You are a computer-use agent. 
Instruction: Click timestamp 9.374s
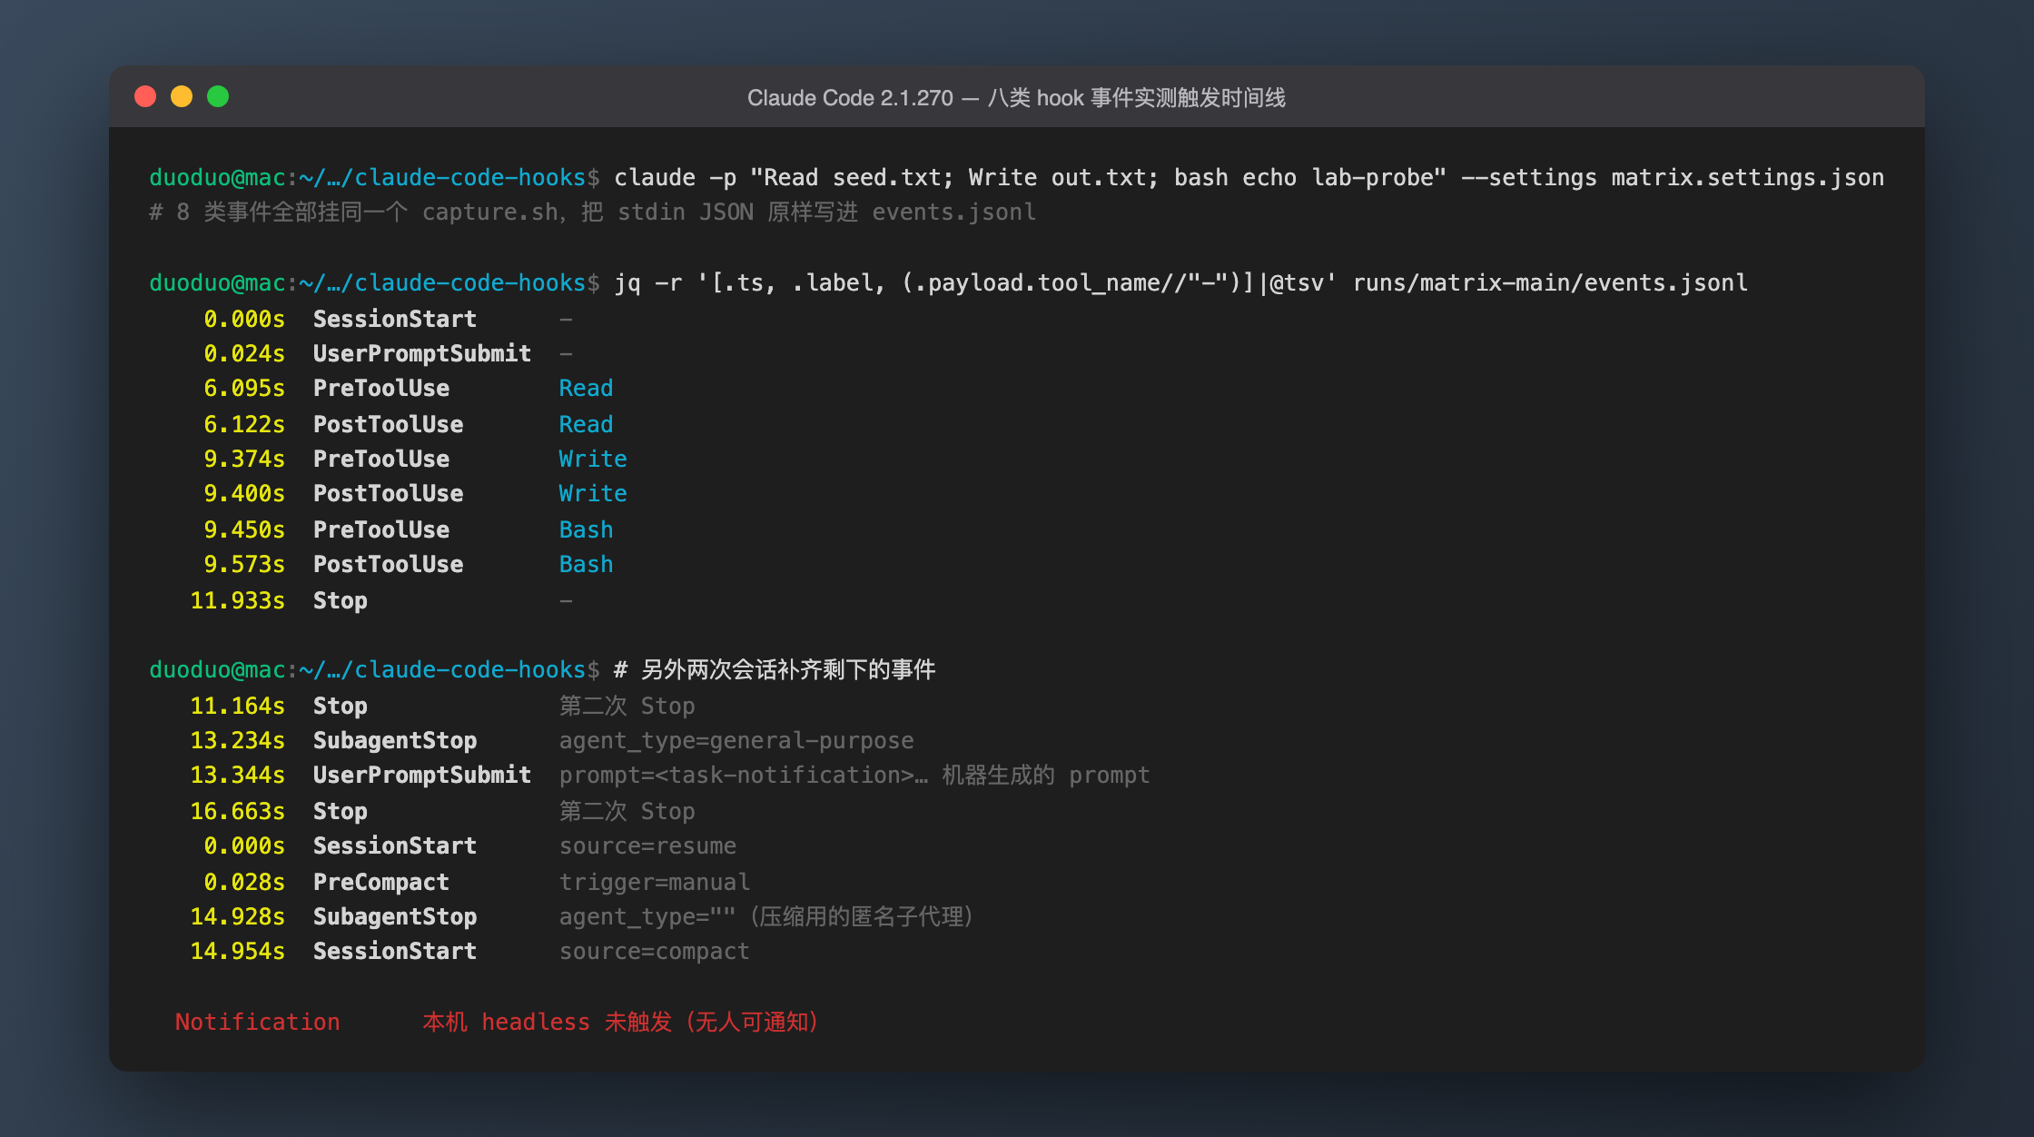244,459
